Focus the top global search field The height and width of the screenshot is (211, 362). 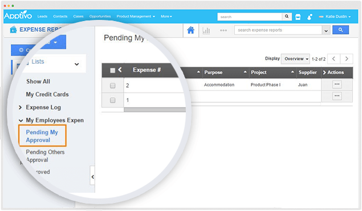pos(250,16)
